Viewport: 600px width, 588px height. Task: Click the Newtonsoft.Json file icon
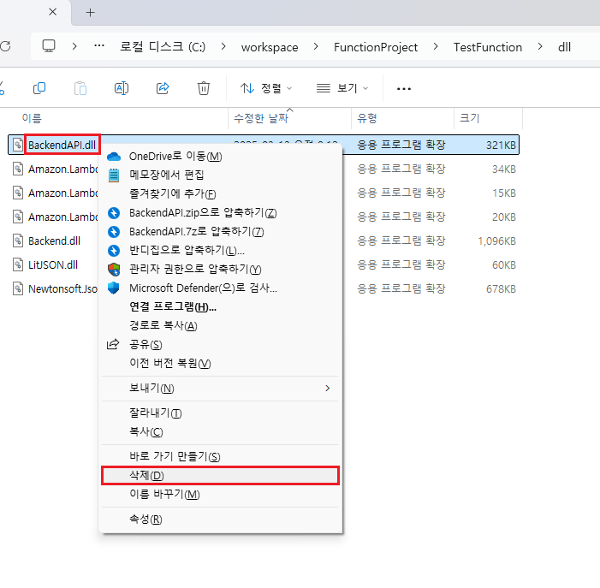(18, 288)
